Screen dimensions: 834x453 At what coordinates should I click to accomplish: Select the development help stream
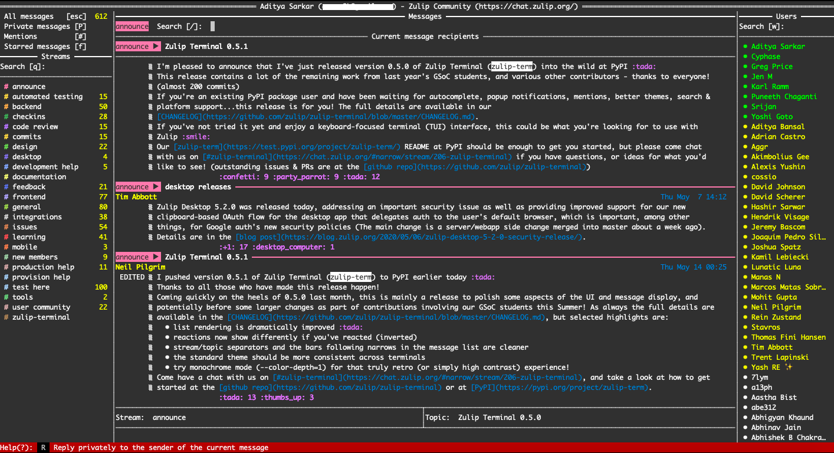coord(55,167)
